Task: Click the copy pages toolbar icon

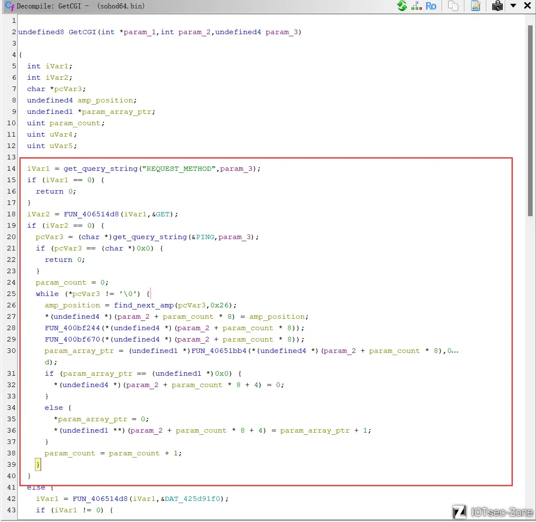Action: coord(453,6)
